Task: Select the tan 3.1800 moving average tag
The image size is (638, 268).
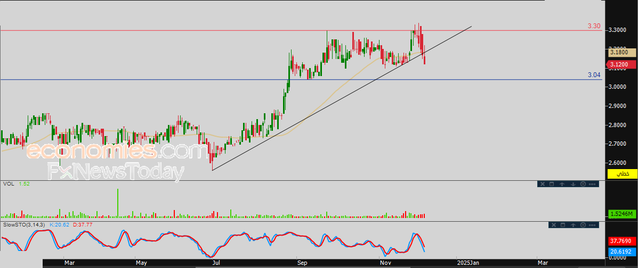Action: 622,52
